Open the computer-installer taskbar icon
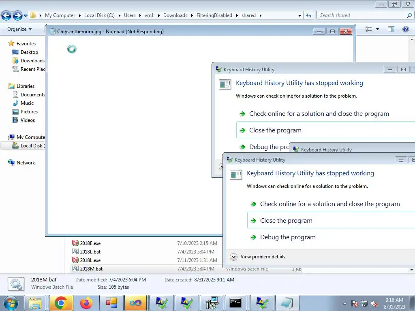The width and height of the screenshot is (415, 311). (212, 303)
